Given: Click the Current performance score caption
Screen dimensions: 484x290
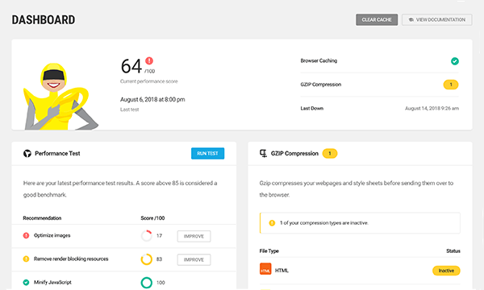Looking at the screenshot, I should [x=148, y=81].
